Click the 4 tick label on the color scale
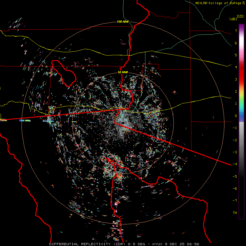 pos(236,67)
